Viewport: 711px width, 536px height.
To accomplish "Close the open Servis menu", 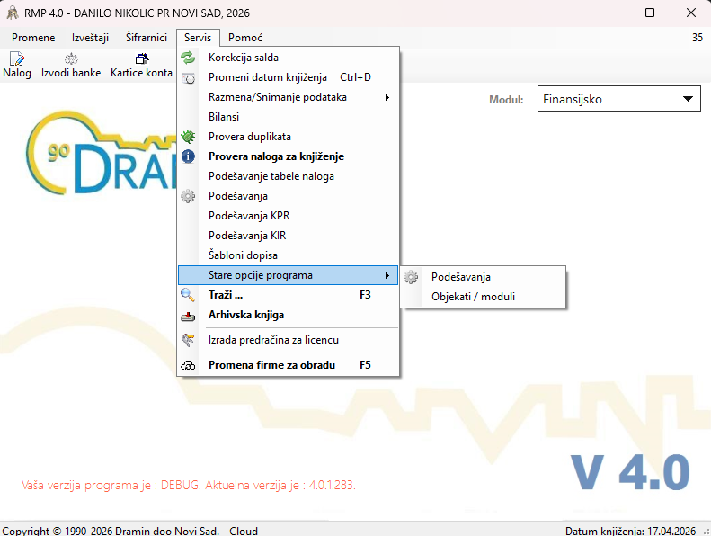I will tap(198, 38).
